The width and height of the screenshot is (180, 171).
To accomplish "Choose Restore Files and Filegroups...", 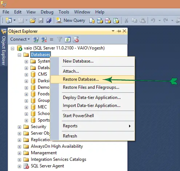I will point(92,87).
